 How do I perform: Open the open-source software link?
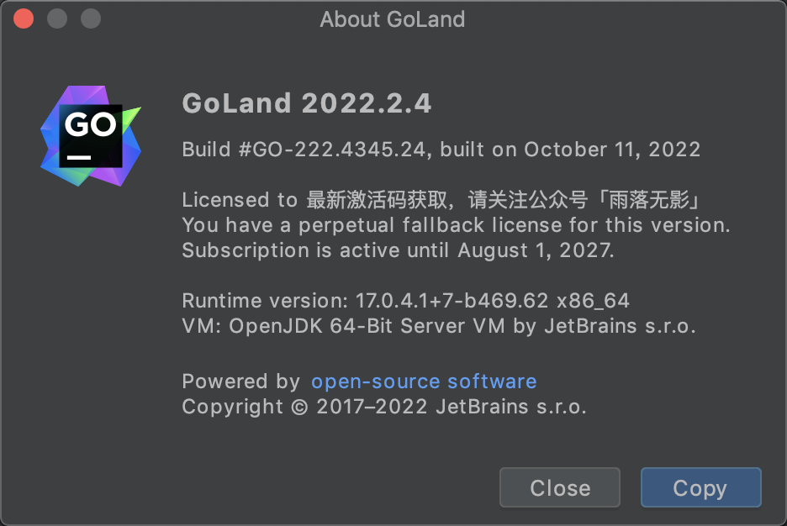click(x=424, y=381)
